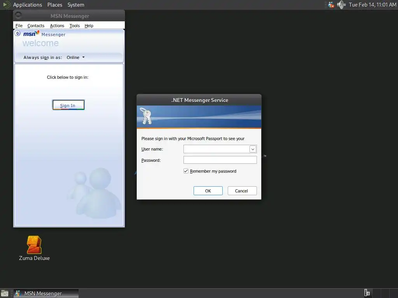398x298 pixels.
Task: Uncheck Remember my password checkbox
Action: (186, 171)
